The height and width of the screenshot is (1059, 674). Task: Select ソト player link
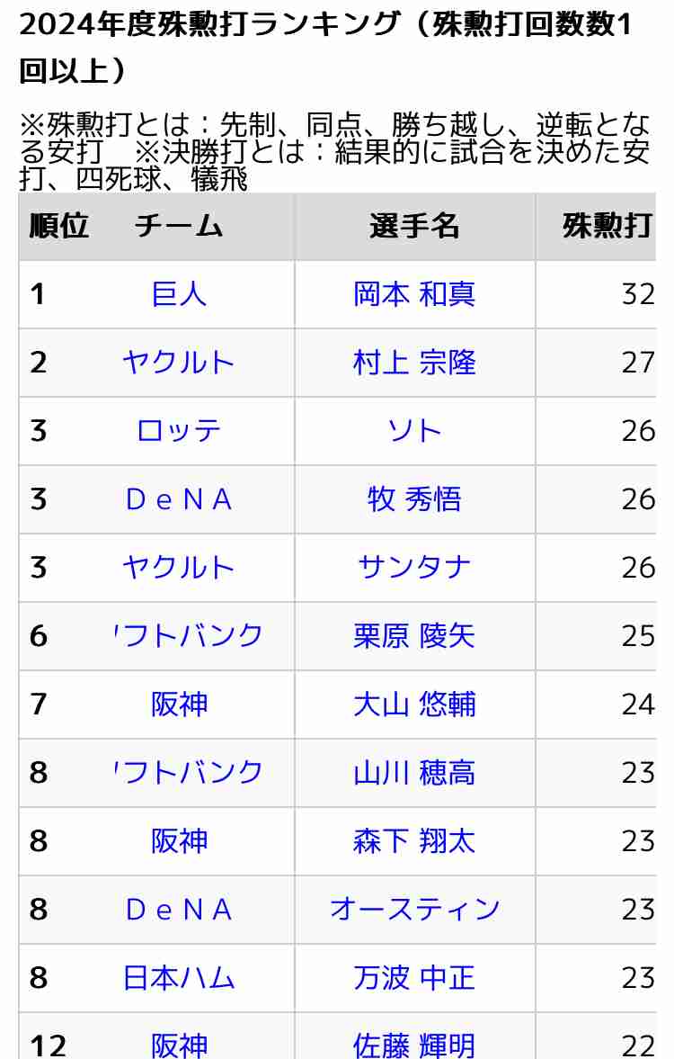[x=414, y=431]
